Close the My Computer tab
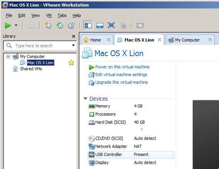 pos(210,40)
